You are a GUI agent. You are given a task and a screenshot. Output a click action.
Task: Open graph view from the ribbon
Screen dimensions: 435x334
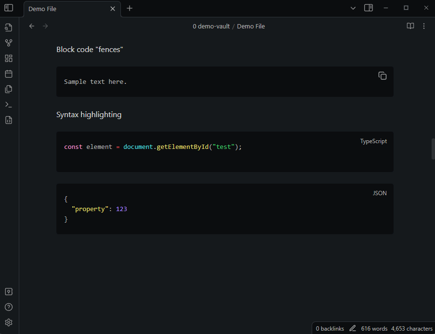[9, 43]
